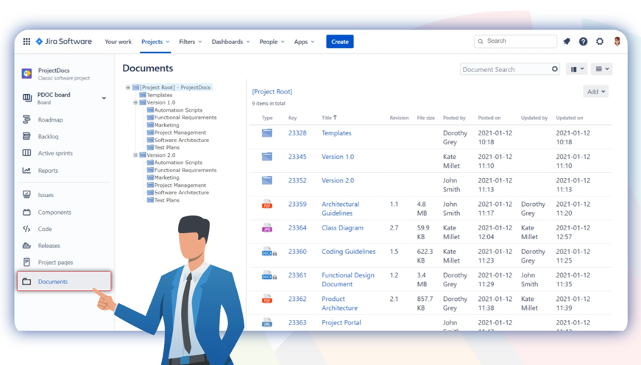Open the column layout view dropdown
This screenshot has height=365, width=641.
(578, 69)
